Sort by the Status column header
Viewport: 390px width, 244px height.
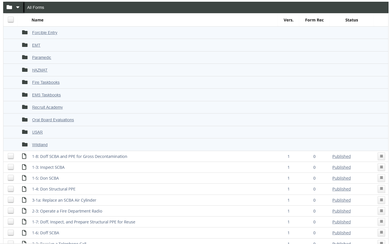pyautogui.click(x=352, y=20)
